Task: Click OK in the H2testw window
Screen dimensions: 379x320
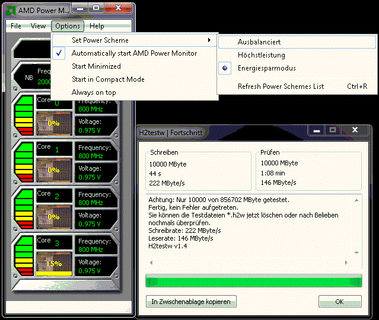Action: tap(340, 302)
